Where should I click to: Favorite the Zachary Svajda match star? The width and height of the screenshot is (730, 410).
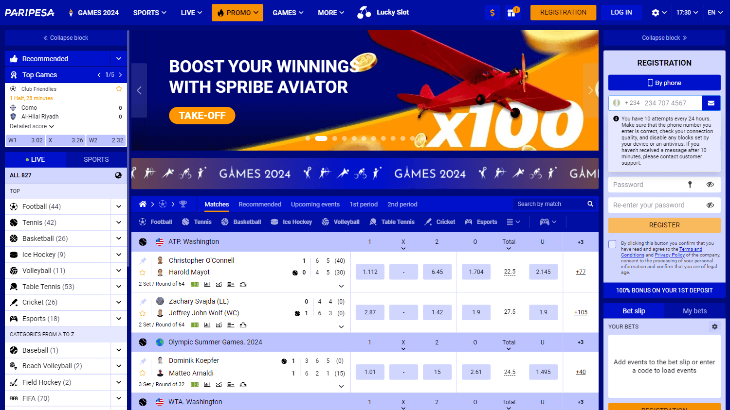(143, 313)
